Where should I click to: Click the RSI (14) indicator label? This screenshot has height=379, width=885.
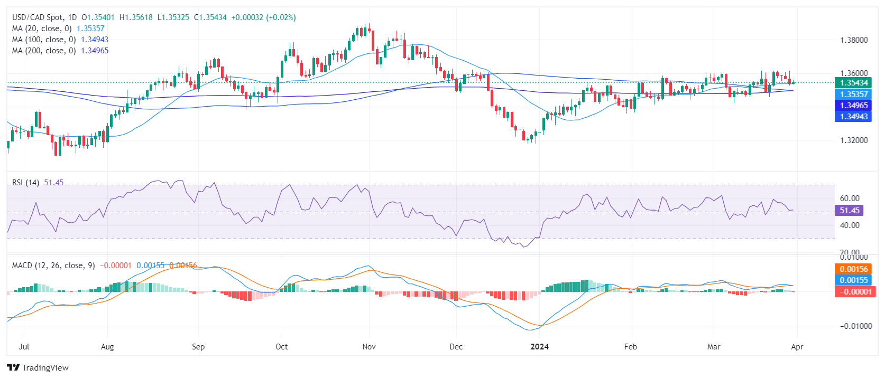pyautogui.click(x=25, y=183)
